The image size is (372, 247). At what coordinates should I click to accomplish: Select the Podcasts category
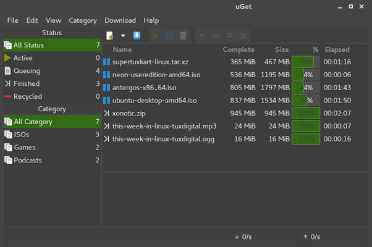[x=29, y=161]
